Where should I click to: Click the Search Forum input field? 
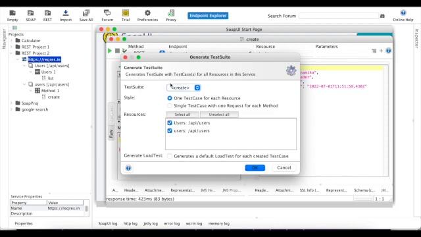(339, 16)
